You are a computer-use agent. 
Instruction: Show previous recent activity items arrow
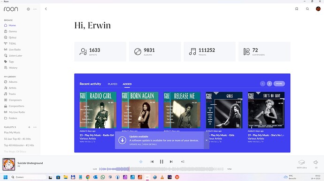coord(262,84)
